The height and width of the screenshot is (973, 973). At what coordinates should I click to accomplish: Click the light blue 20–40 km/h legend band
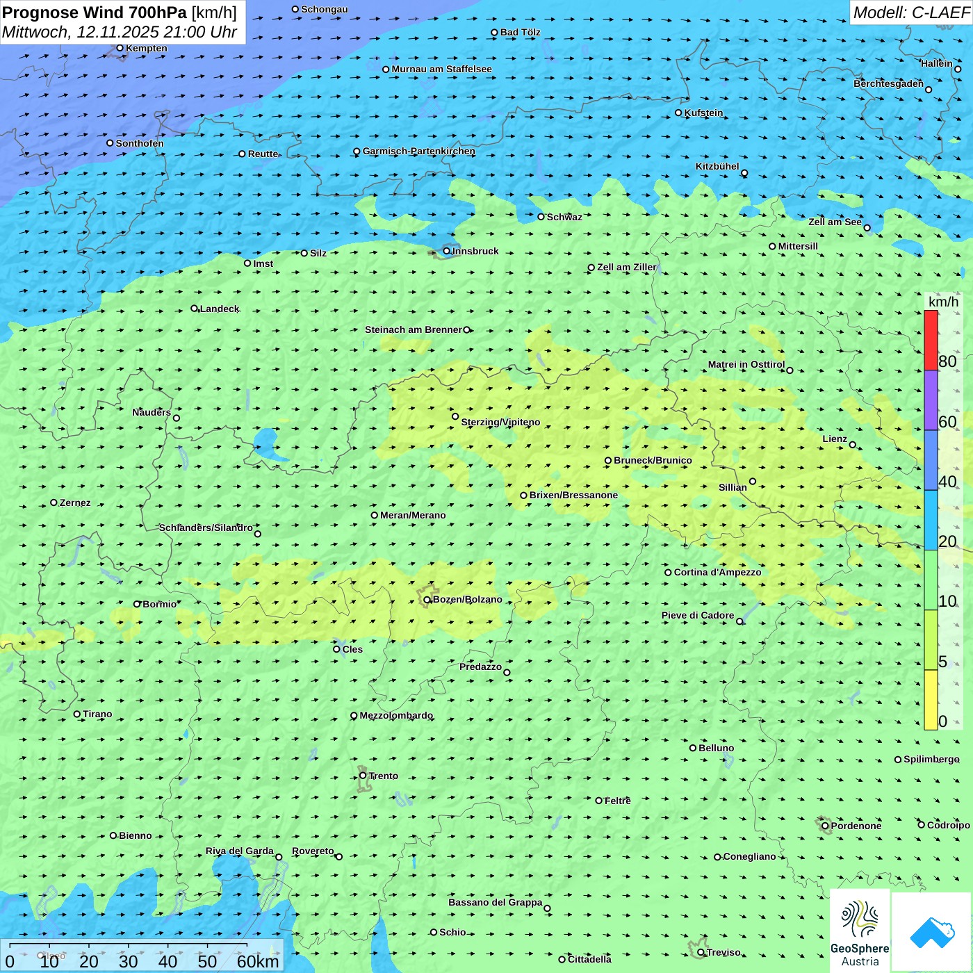coord(931,520)
